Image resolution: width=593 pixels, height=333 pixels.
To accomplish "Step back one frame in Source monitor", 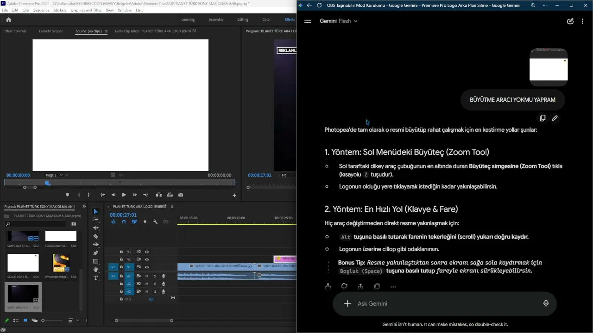I will pyautogui.click(x=113, y=195).
